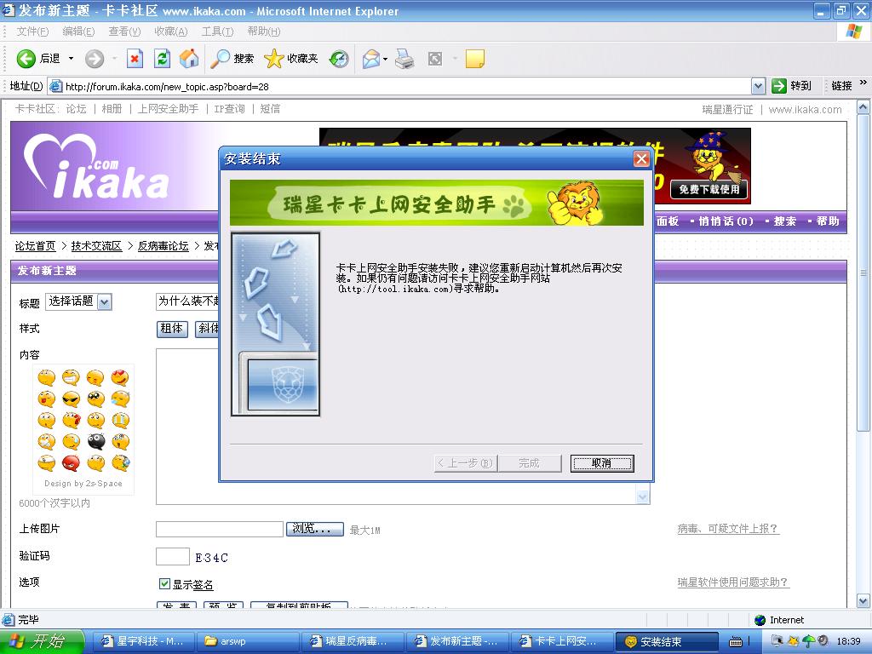
Task: Open the 文件(F) menu
Action: pos(32,32)
